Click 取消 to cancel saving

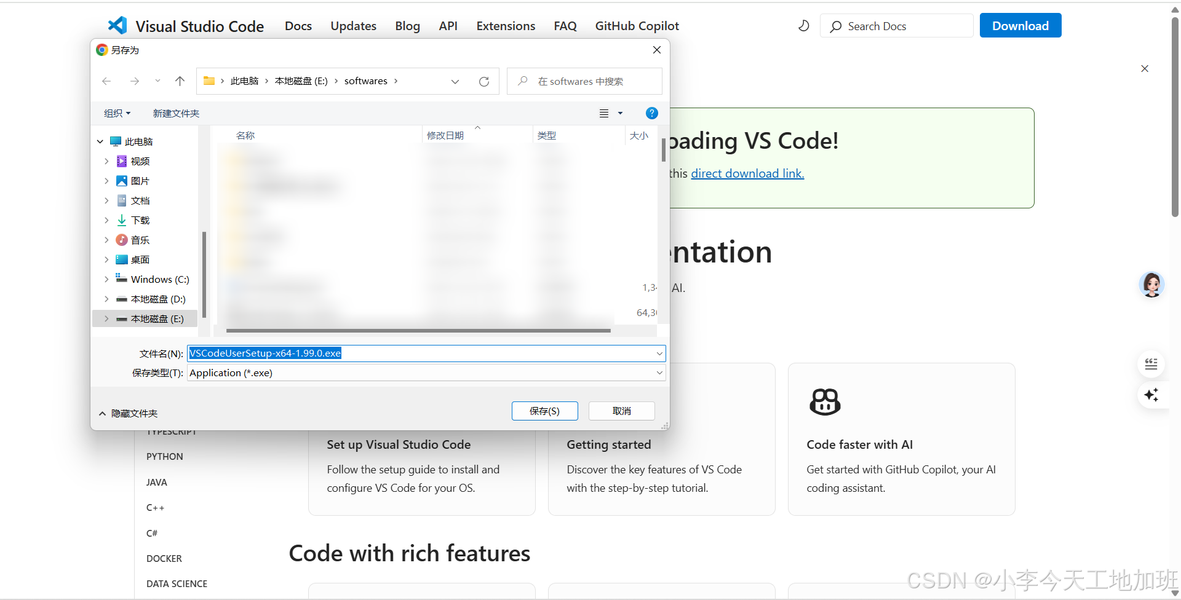621,411
